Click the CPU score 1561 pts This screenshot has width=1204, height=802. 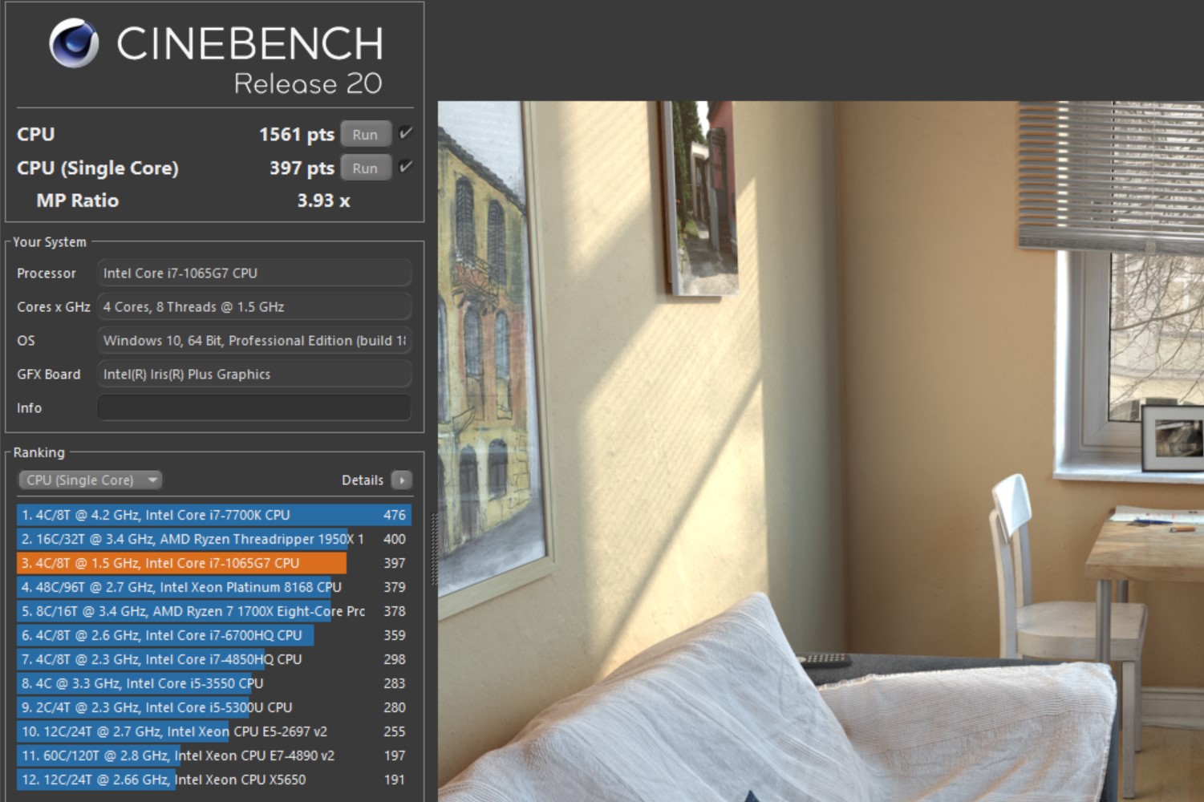pyautogui.click(x=296, y=134)
